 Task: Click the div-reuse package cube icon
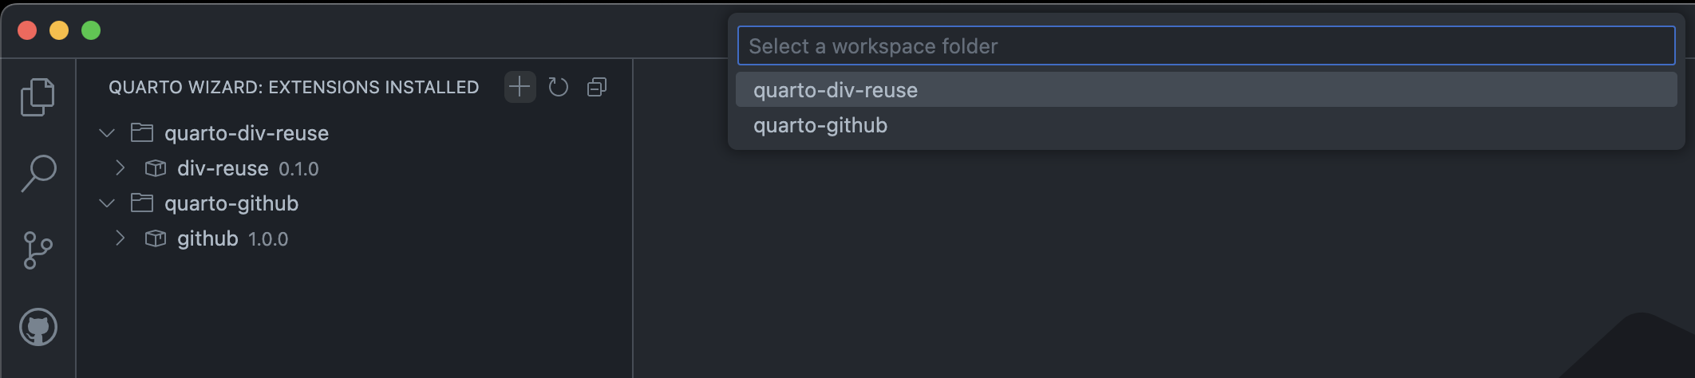pos(156,168)
